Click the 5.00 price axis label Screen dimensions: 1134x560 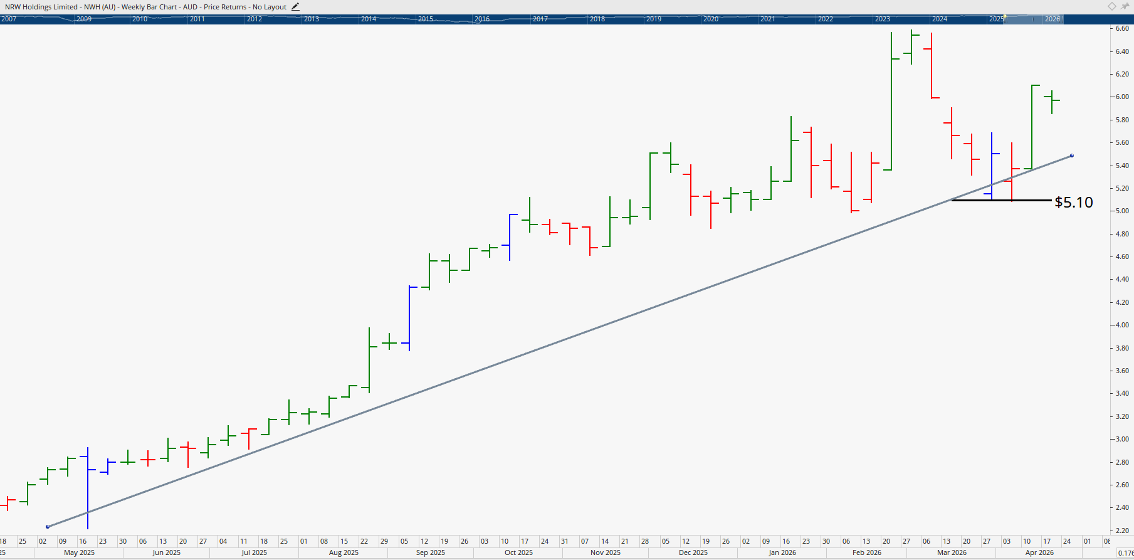[1122, 211]
